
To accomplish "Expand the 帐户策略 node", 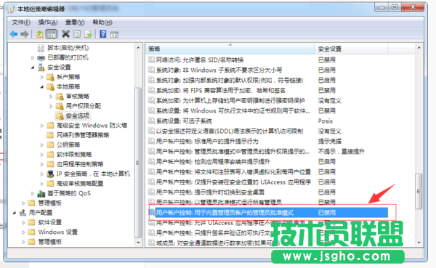I will tap(41, 77).
